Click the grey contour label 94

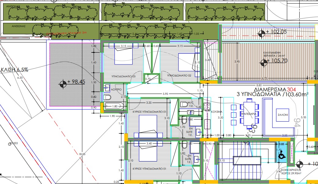click(x=297, y=122)
